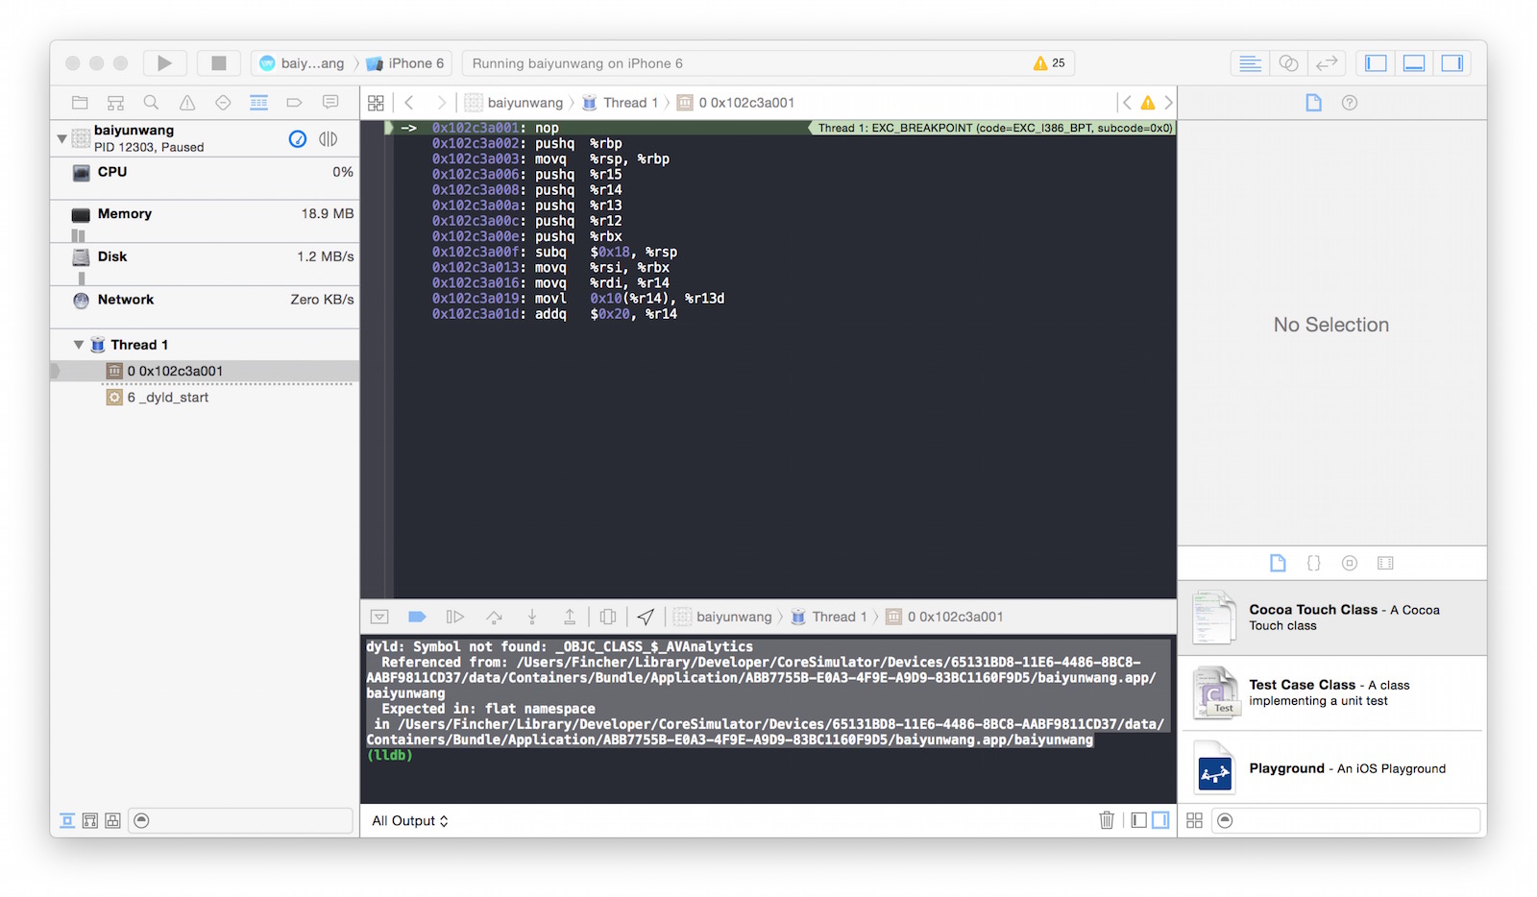Deactivate breakpoints in debug bar

click(x=417, y=617)
